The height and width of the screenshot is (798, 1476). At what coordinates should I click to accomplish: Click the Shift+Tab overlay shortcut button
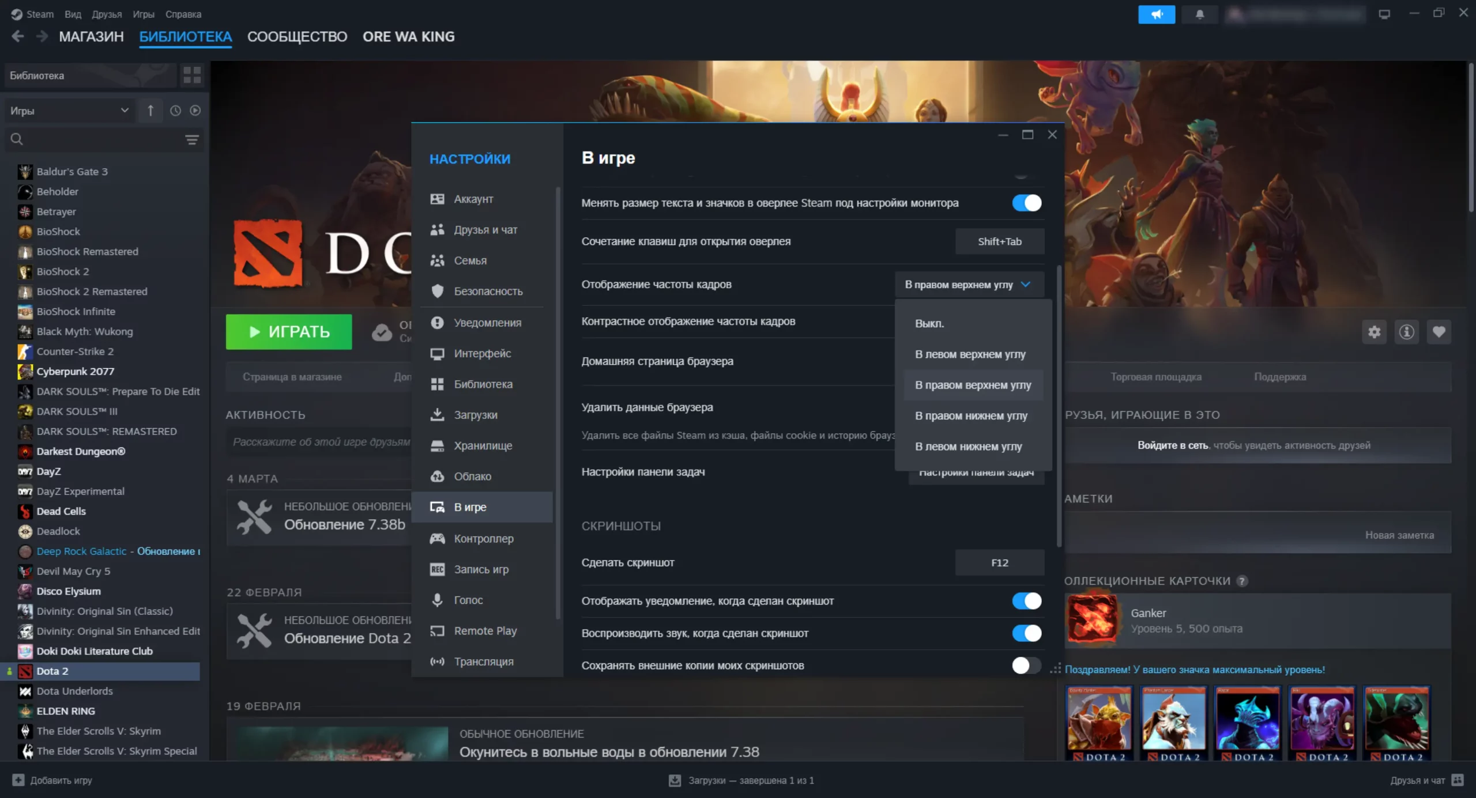999,241
